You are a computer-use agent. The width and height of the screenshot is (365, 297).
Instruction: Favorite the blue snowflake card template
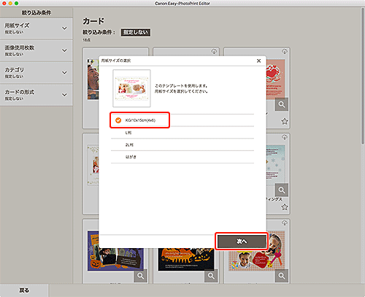pyautogui.click(x=285, y=207)
